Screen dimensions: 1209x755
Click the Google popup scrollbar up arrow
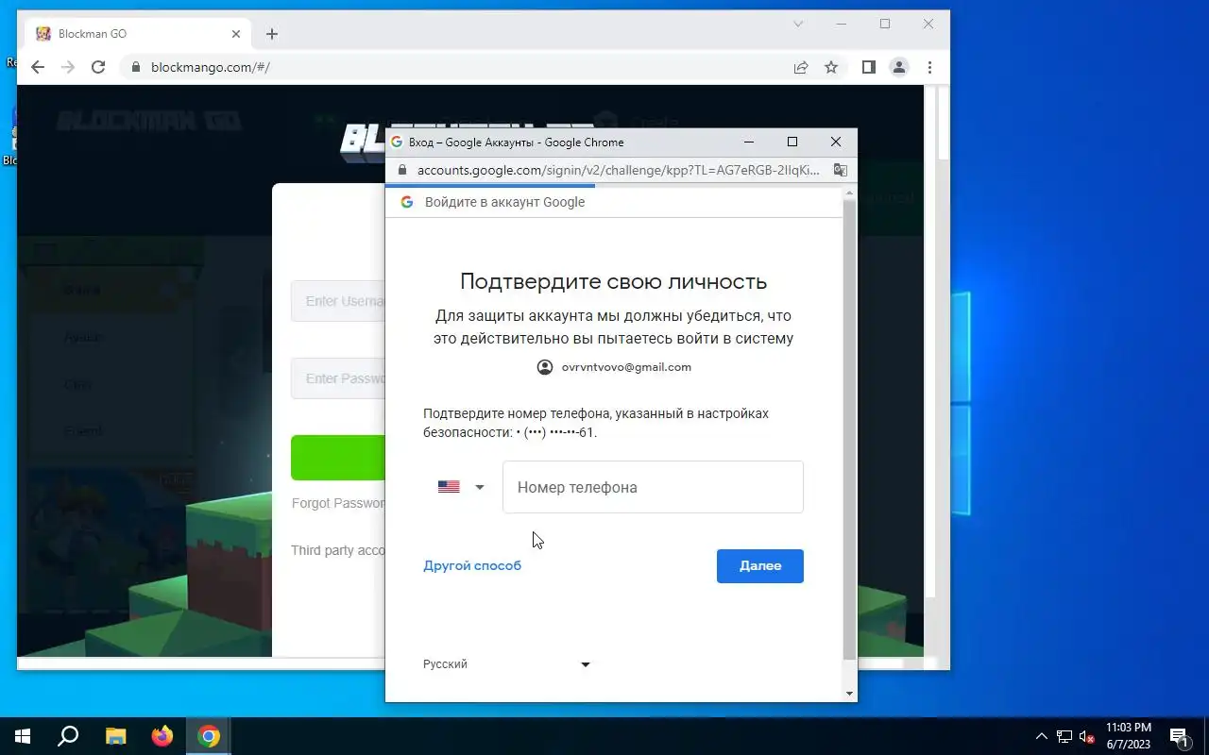(849, 193)
